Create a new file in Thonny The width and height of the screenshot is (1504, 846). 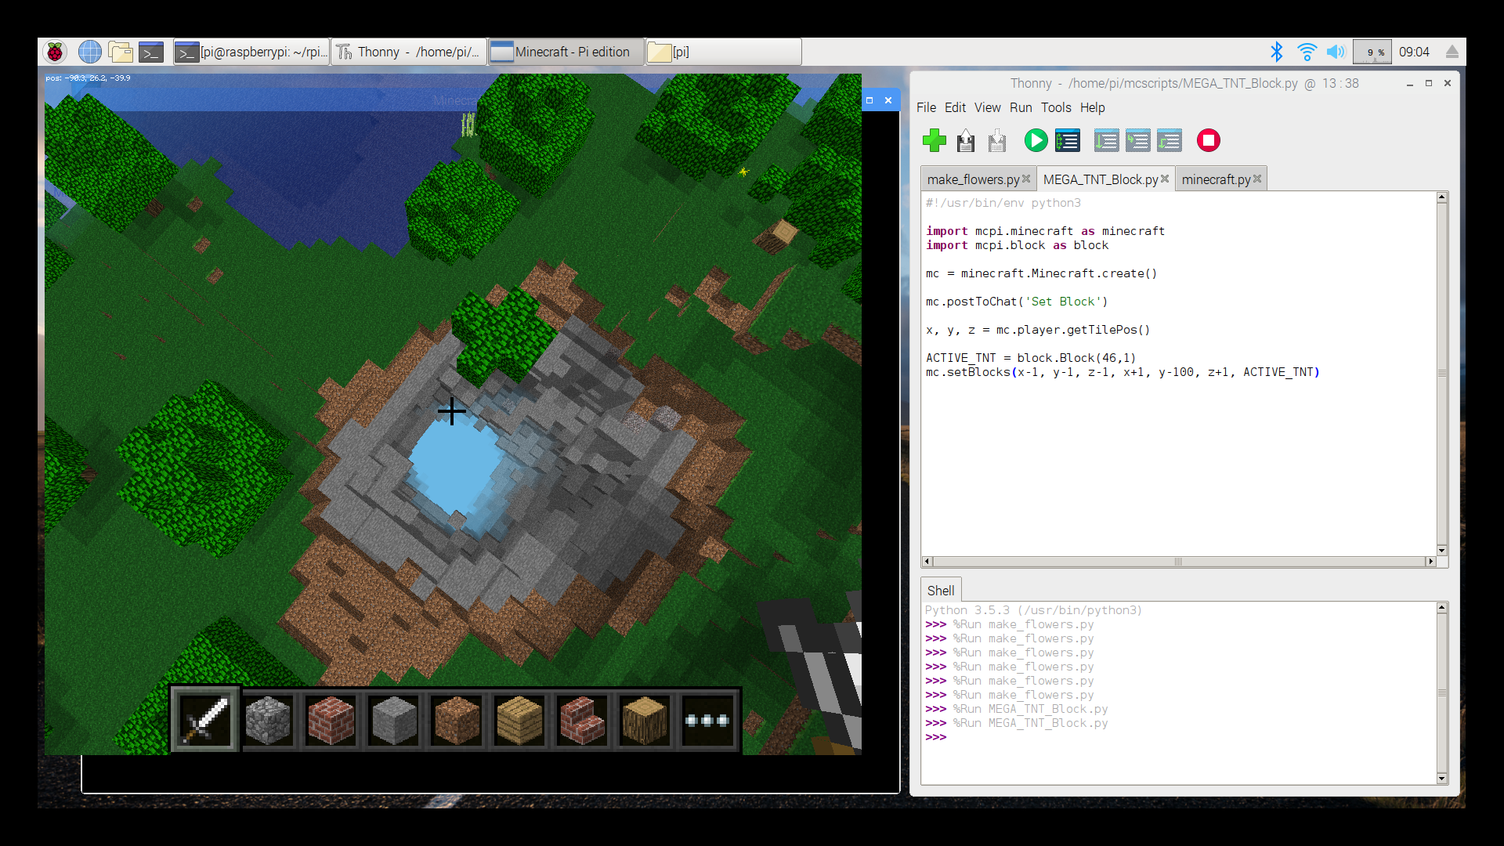[x=935, y=141]
